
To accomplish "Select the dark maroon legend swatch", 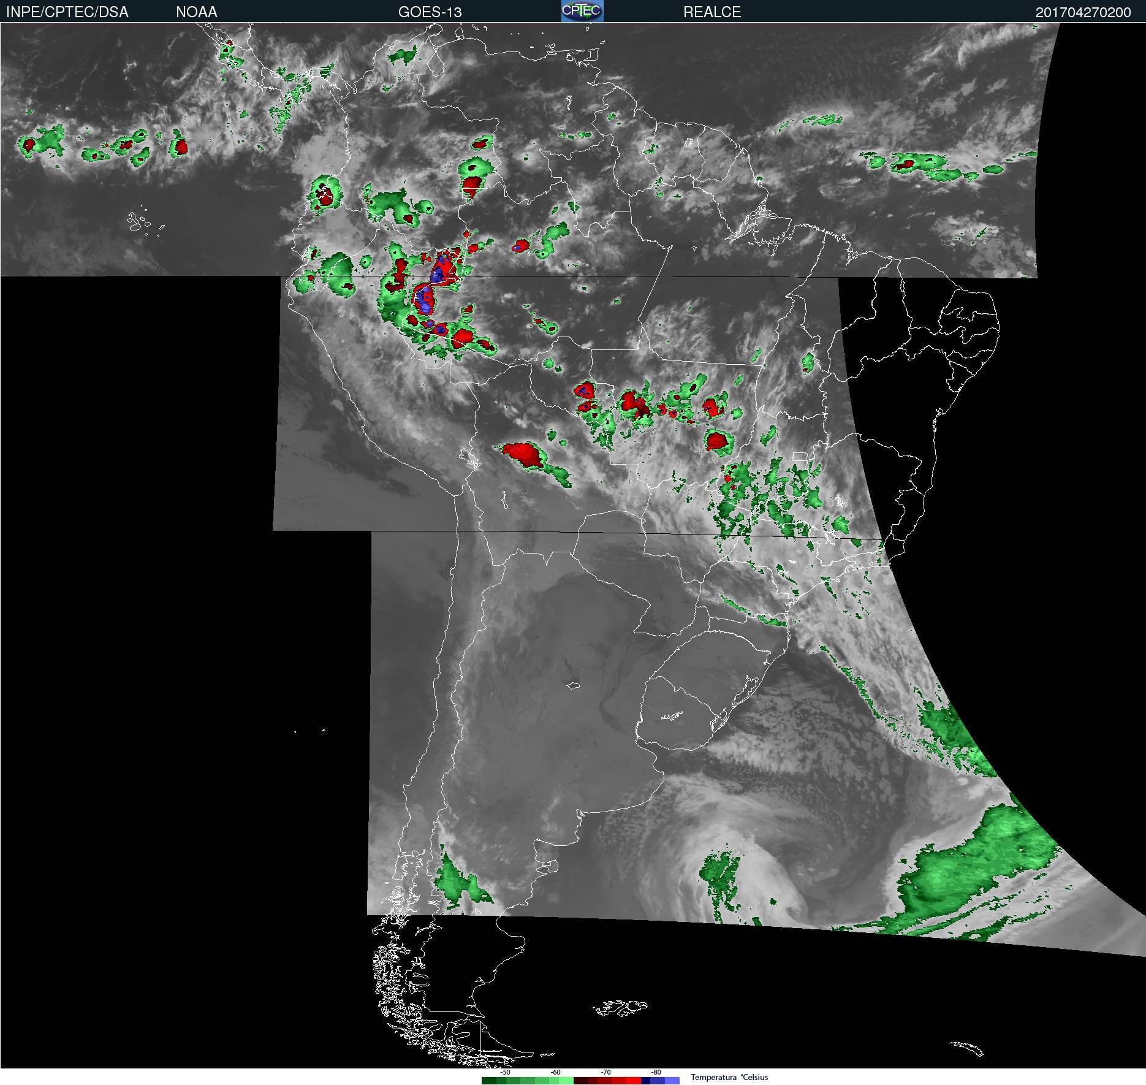I will pyautogui.click(x=581, y=1081).
